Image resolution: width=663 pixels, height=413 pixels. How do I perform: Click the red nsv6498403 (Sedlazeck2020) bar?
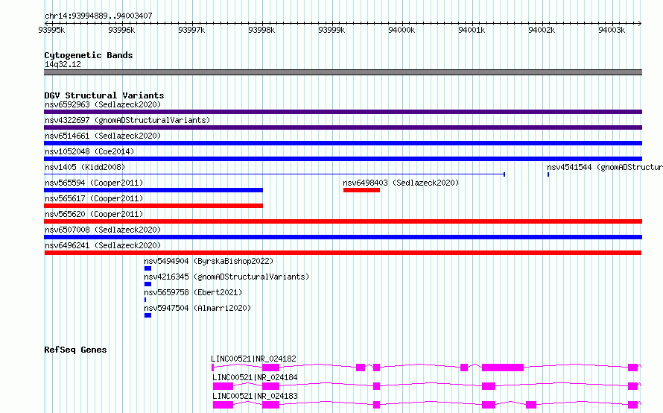[x=361, y=190]
